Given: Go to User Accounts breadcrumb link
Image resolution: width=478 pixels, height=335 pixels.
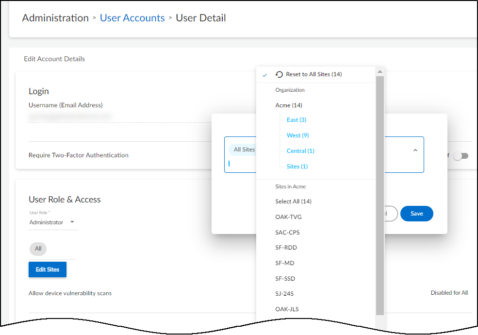Looking at the screenshot, I should pyautogui.click(x=132, y=18).
